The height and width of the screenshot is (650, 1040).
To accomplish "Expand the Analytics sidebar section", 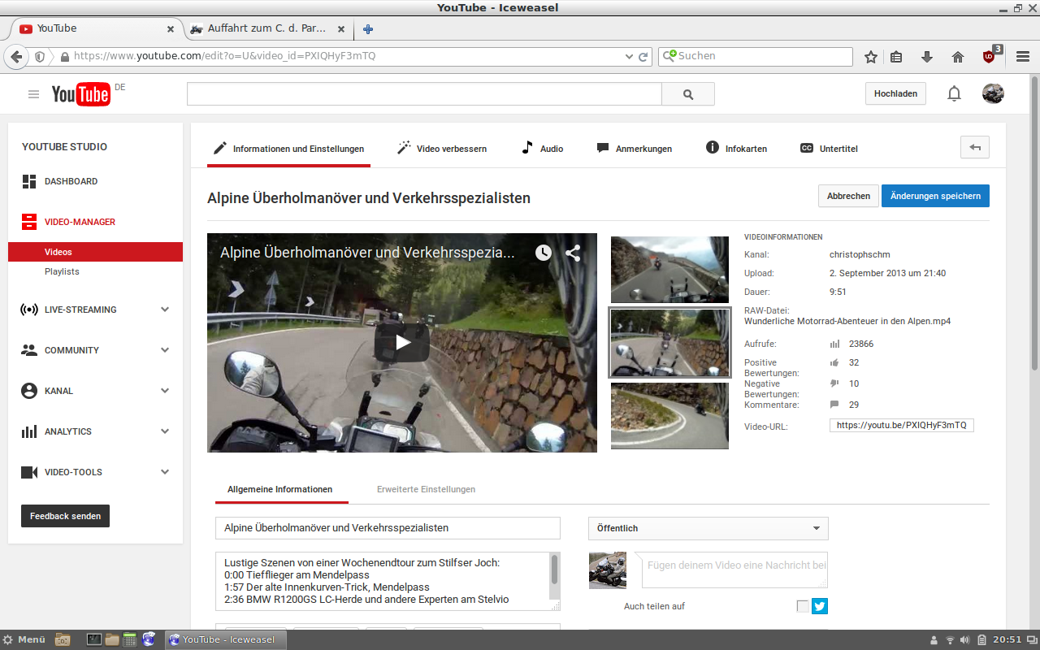I will click(x=165, y=431).
